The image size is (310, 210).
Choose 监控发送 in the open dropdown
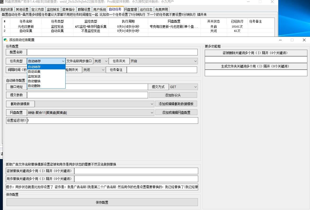[34, 76]
